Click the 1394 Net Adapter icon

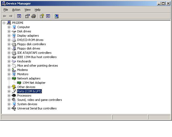pos(19,83)
